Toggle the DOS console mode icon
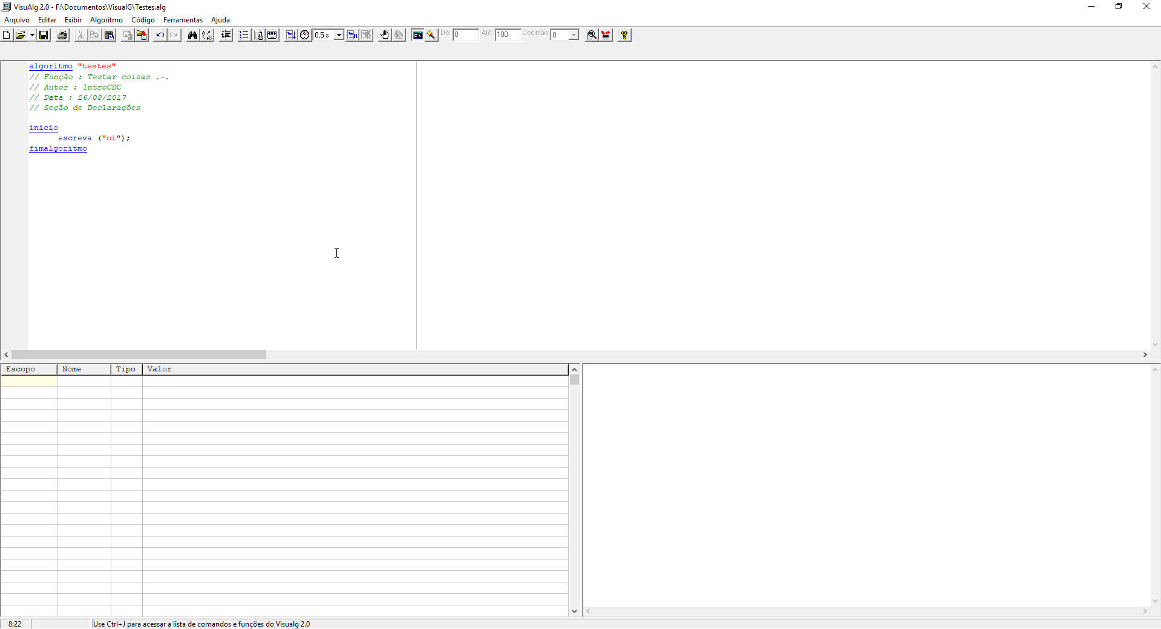This screenshot has height=629, width=1161. 417,35
